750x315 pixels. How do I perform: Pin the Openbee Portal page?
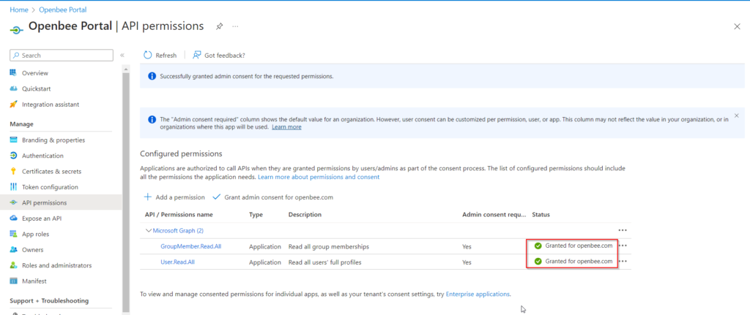pyautogui.click(x=219, y=26)
